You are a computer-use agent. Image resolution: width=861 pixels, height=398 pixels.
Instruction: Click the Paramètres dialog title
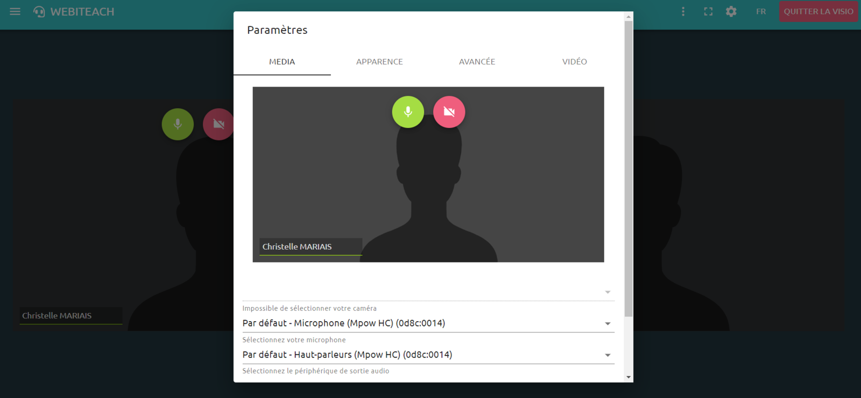[x=277, y=30]
